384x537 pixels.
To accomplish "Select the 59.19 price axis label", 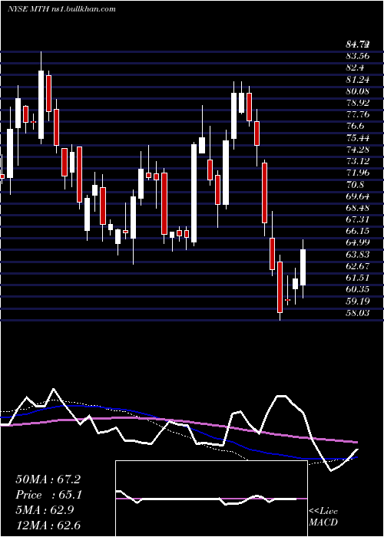I will click(358, 301).
